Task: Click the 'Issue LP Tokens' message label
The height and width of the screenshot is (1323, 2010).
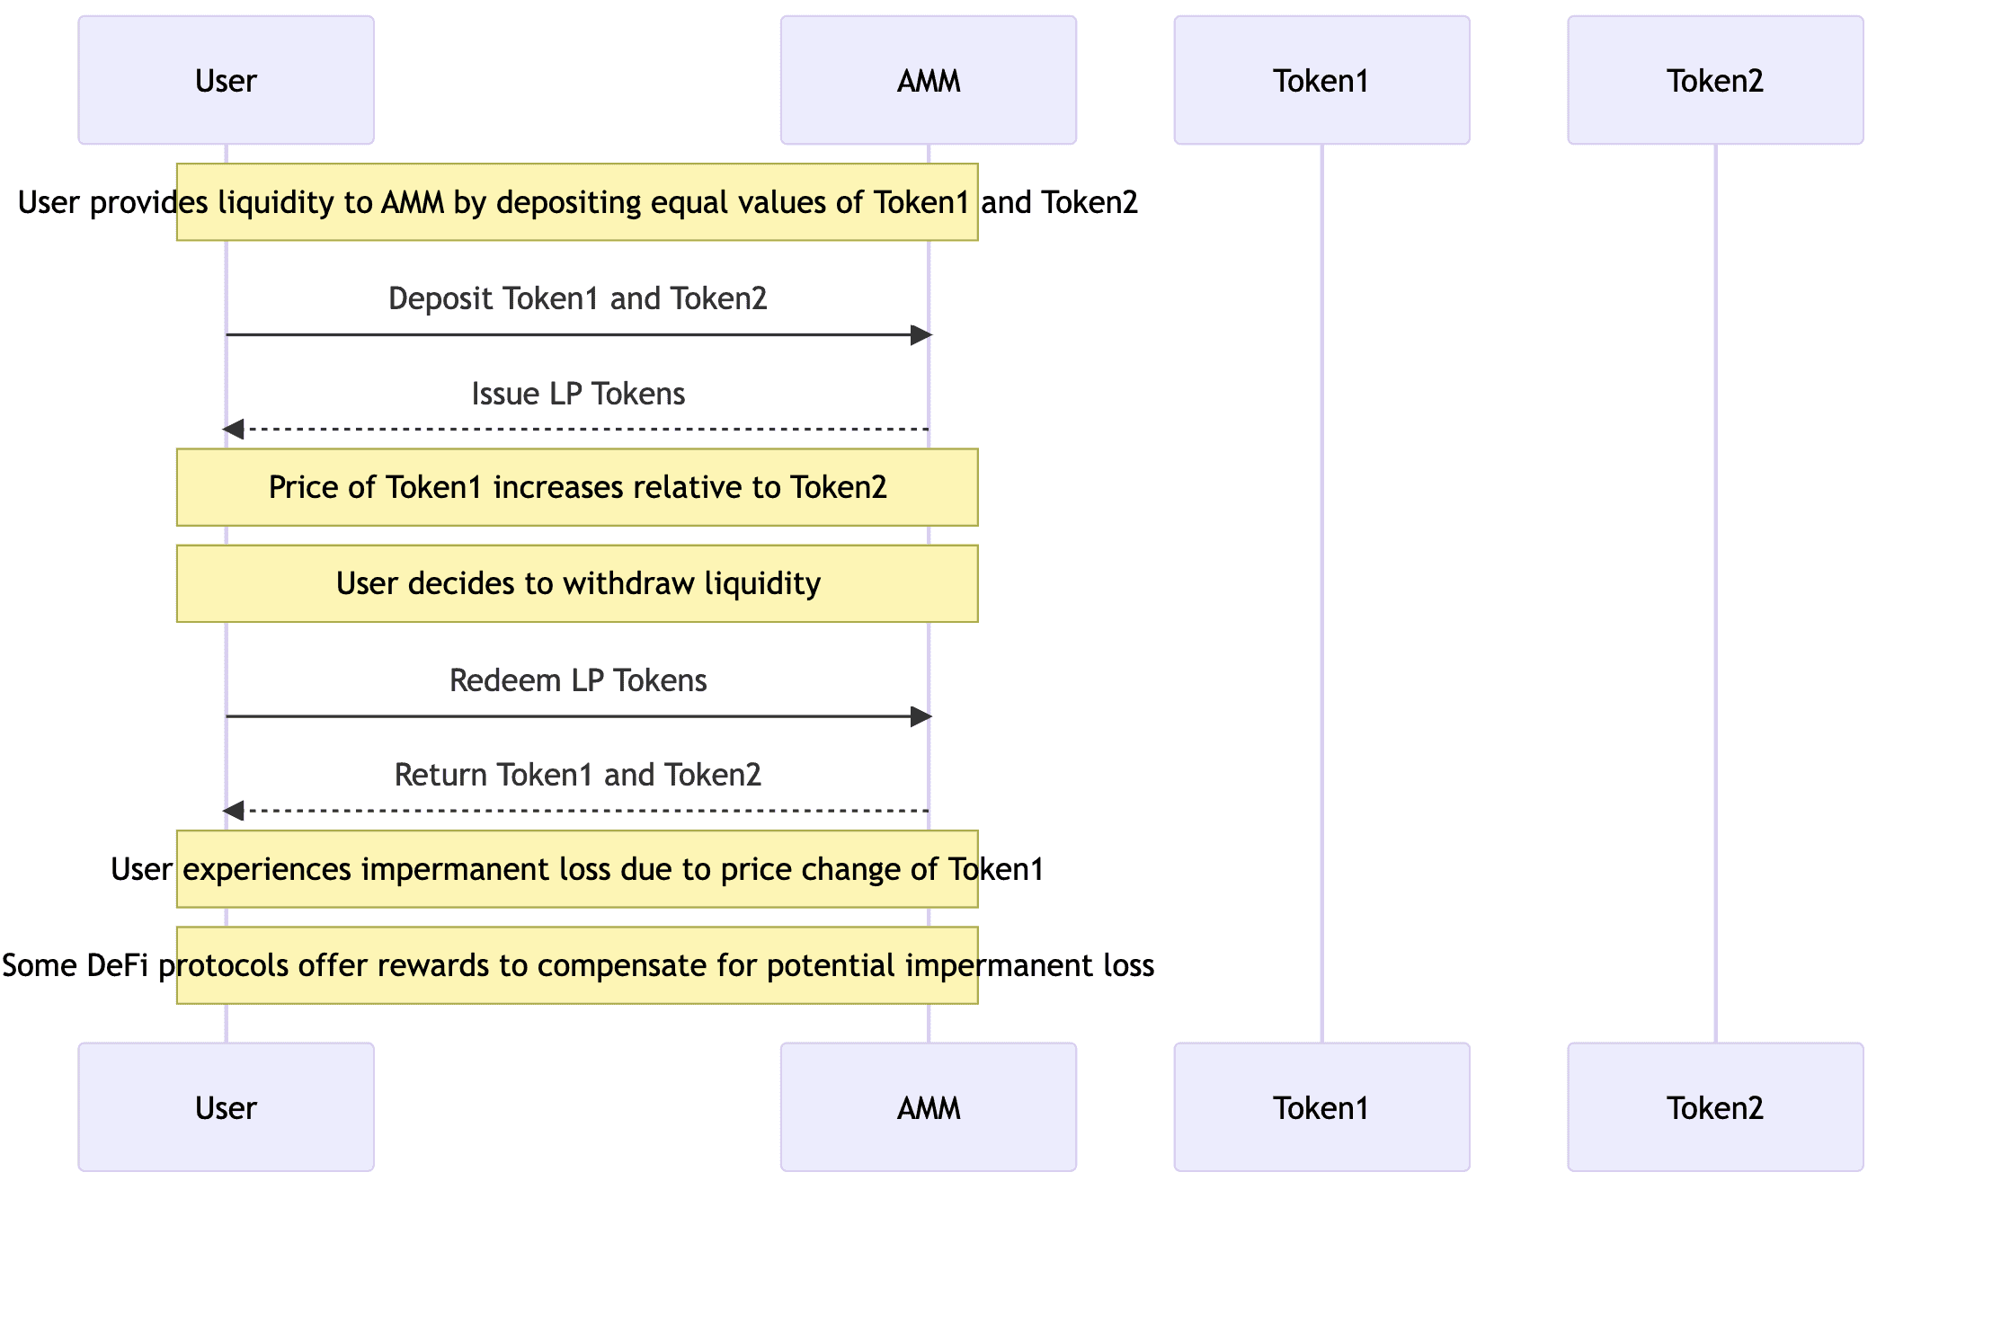Action: pos(578,394)
